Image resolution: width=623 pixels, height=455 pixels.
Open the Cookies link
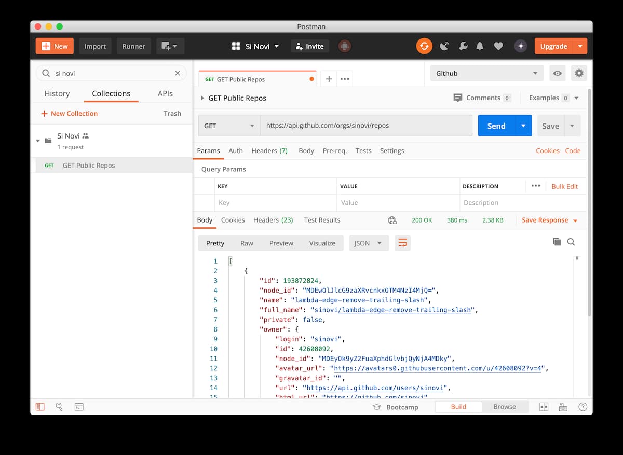click(x=548, y=150)
